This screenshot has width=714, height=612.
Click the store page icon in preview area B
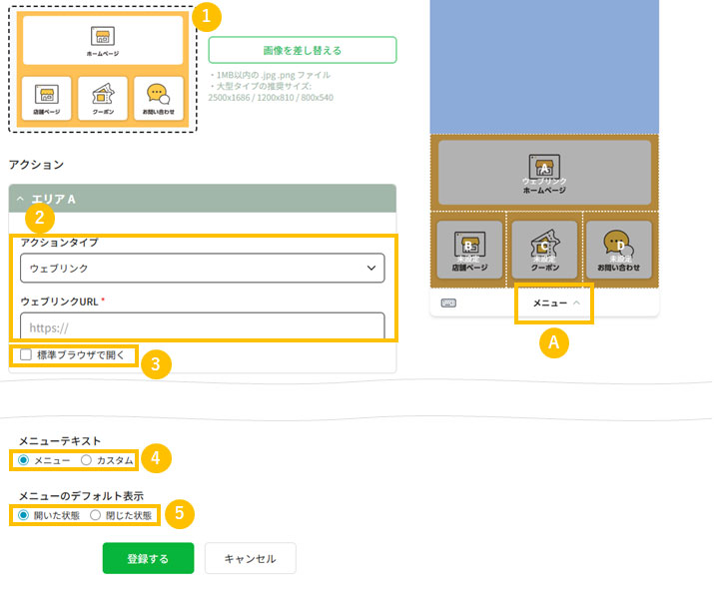(x=468, y=243)
